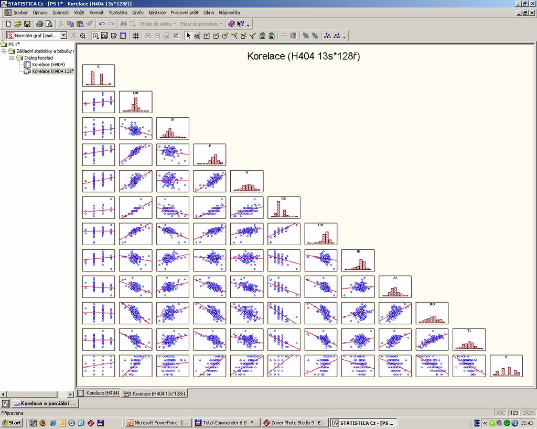
Task: Open the Soubor menu
Action: pyautogui.click(x=20, y=13)
